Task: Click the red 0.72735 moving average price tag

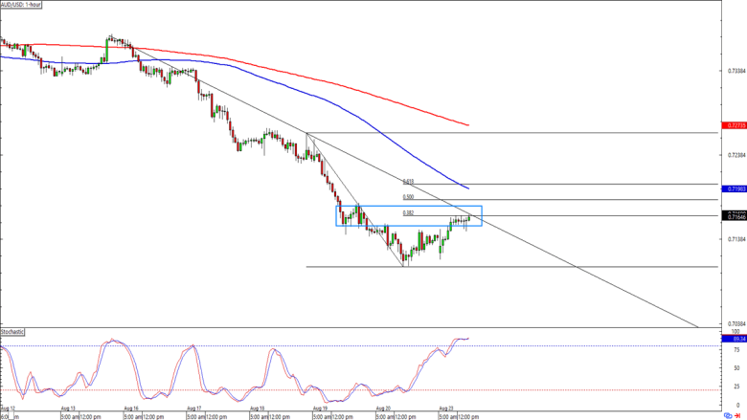Action: [735, 125]
